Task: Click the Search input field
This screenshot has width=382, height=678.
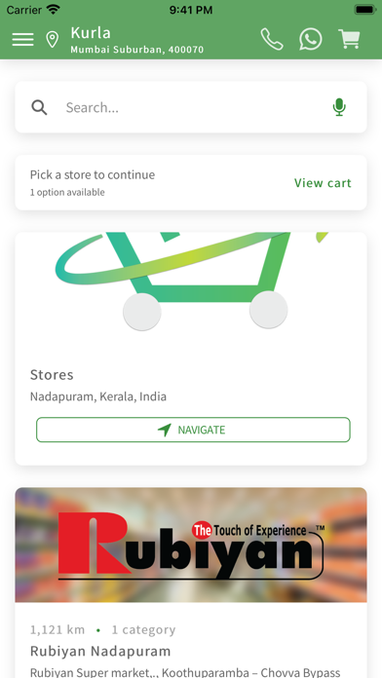Action: click(x=191, y=107)
